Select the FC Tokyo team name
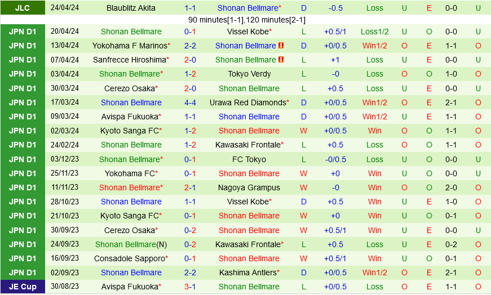This screenshot has height=295, width=491. [249, 159]
